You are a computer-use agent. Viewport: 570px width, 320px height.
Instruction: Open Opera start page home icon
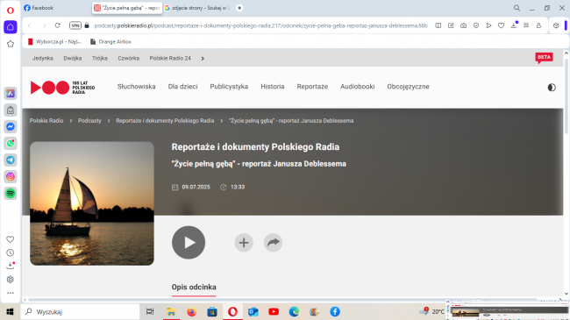[11, 27]
